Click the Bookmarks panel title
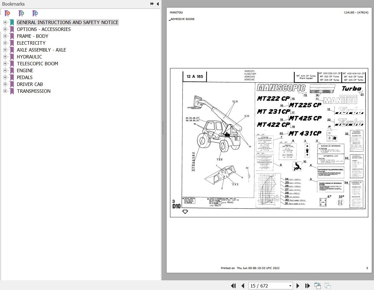Image resolution: width=374 pixels, height=290 pixels. [13, 4]
